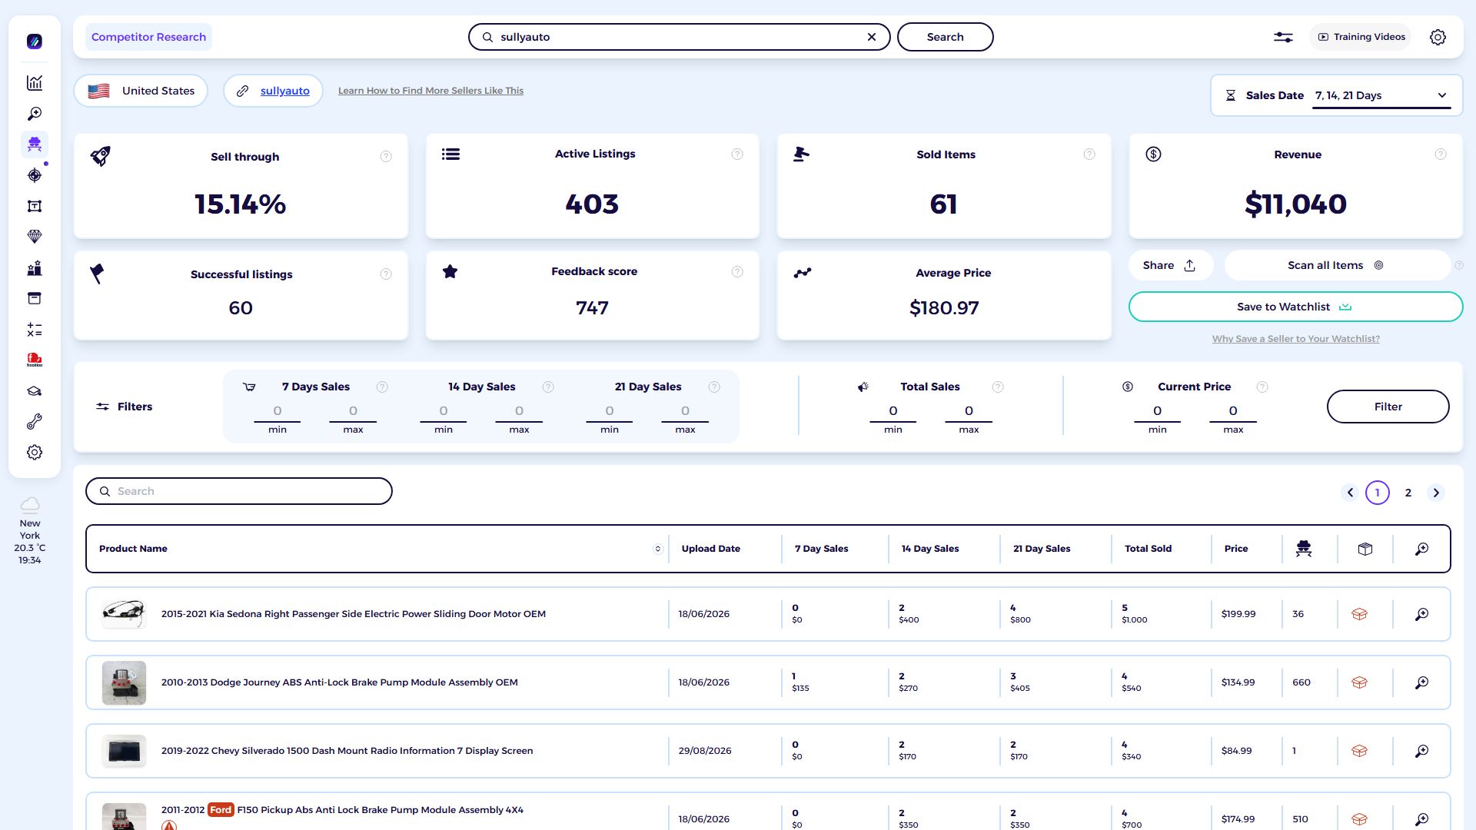Viewport: 1476px width, 830px height.
Task: Open the product research magnifier sidebar icon
Action: point(35,114)
